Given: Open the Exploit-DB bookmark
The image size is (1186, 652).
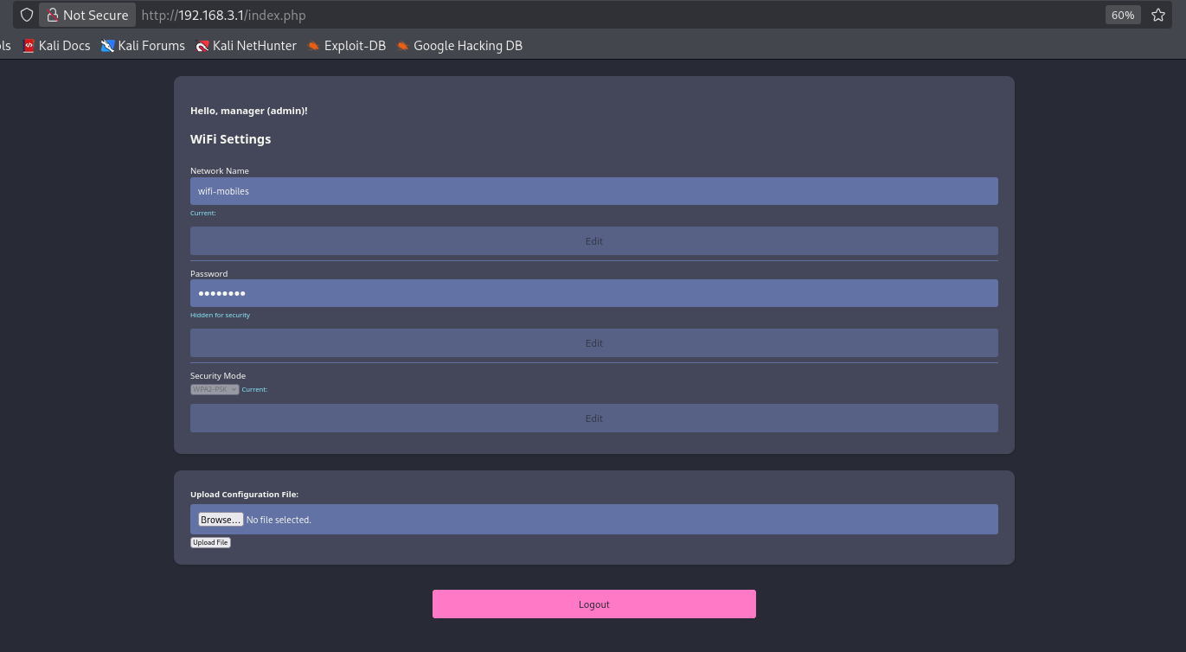Looking at the screenshot, I should [x=346, y=45].
